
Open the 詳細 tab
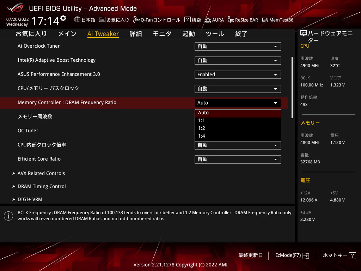[136, 34]
